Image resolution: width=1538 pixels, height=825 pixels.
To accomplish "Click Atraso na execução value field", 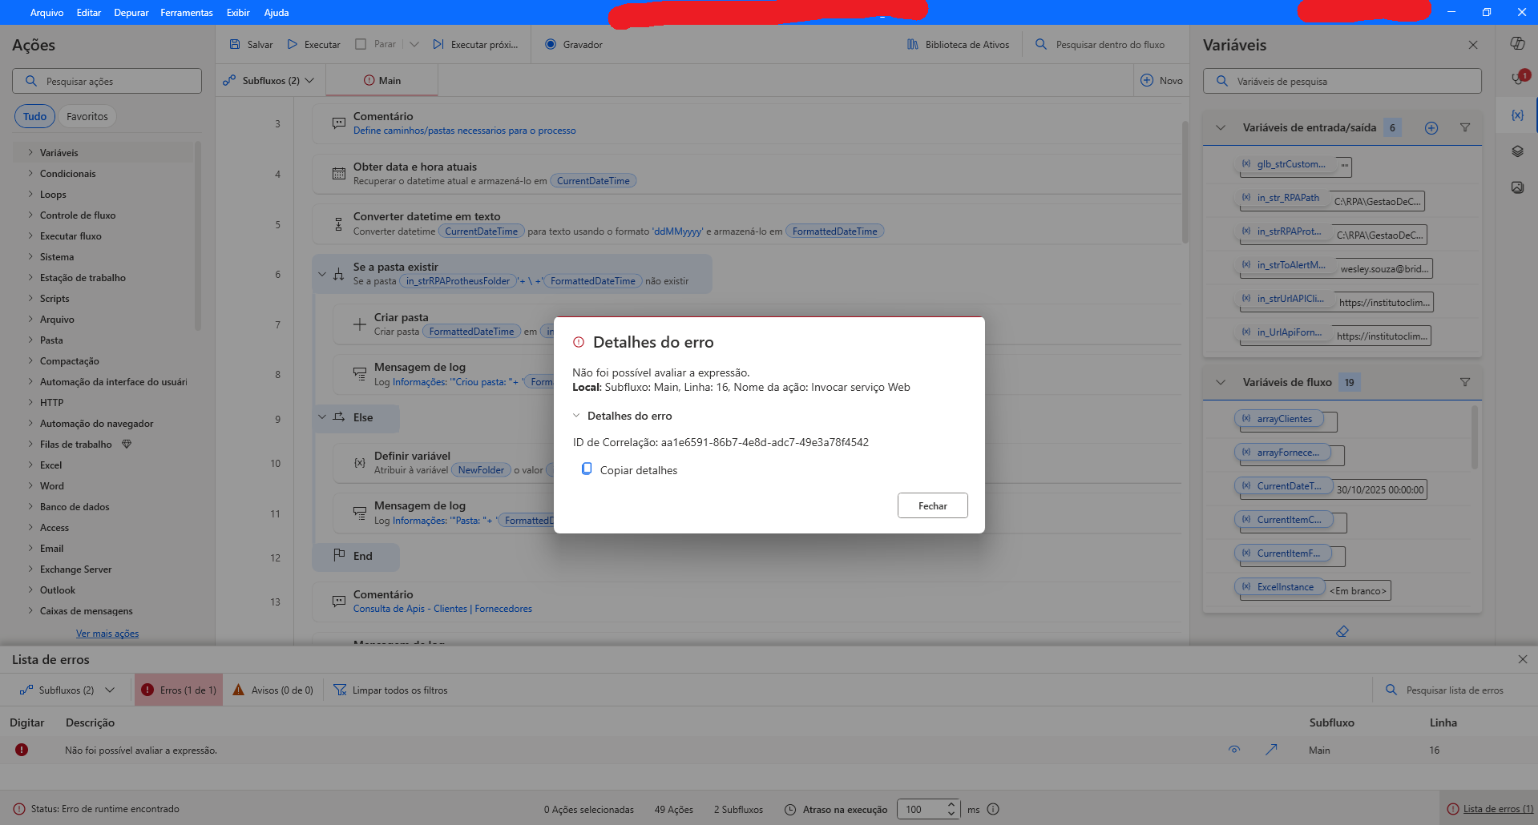I will 921,809.
